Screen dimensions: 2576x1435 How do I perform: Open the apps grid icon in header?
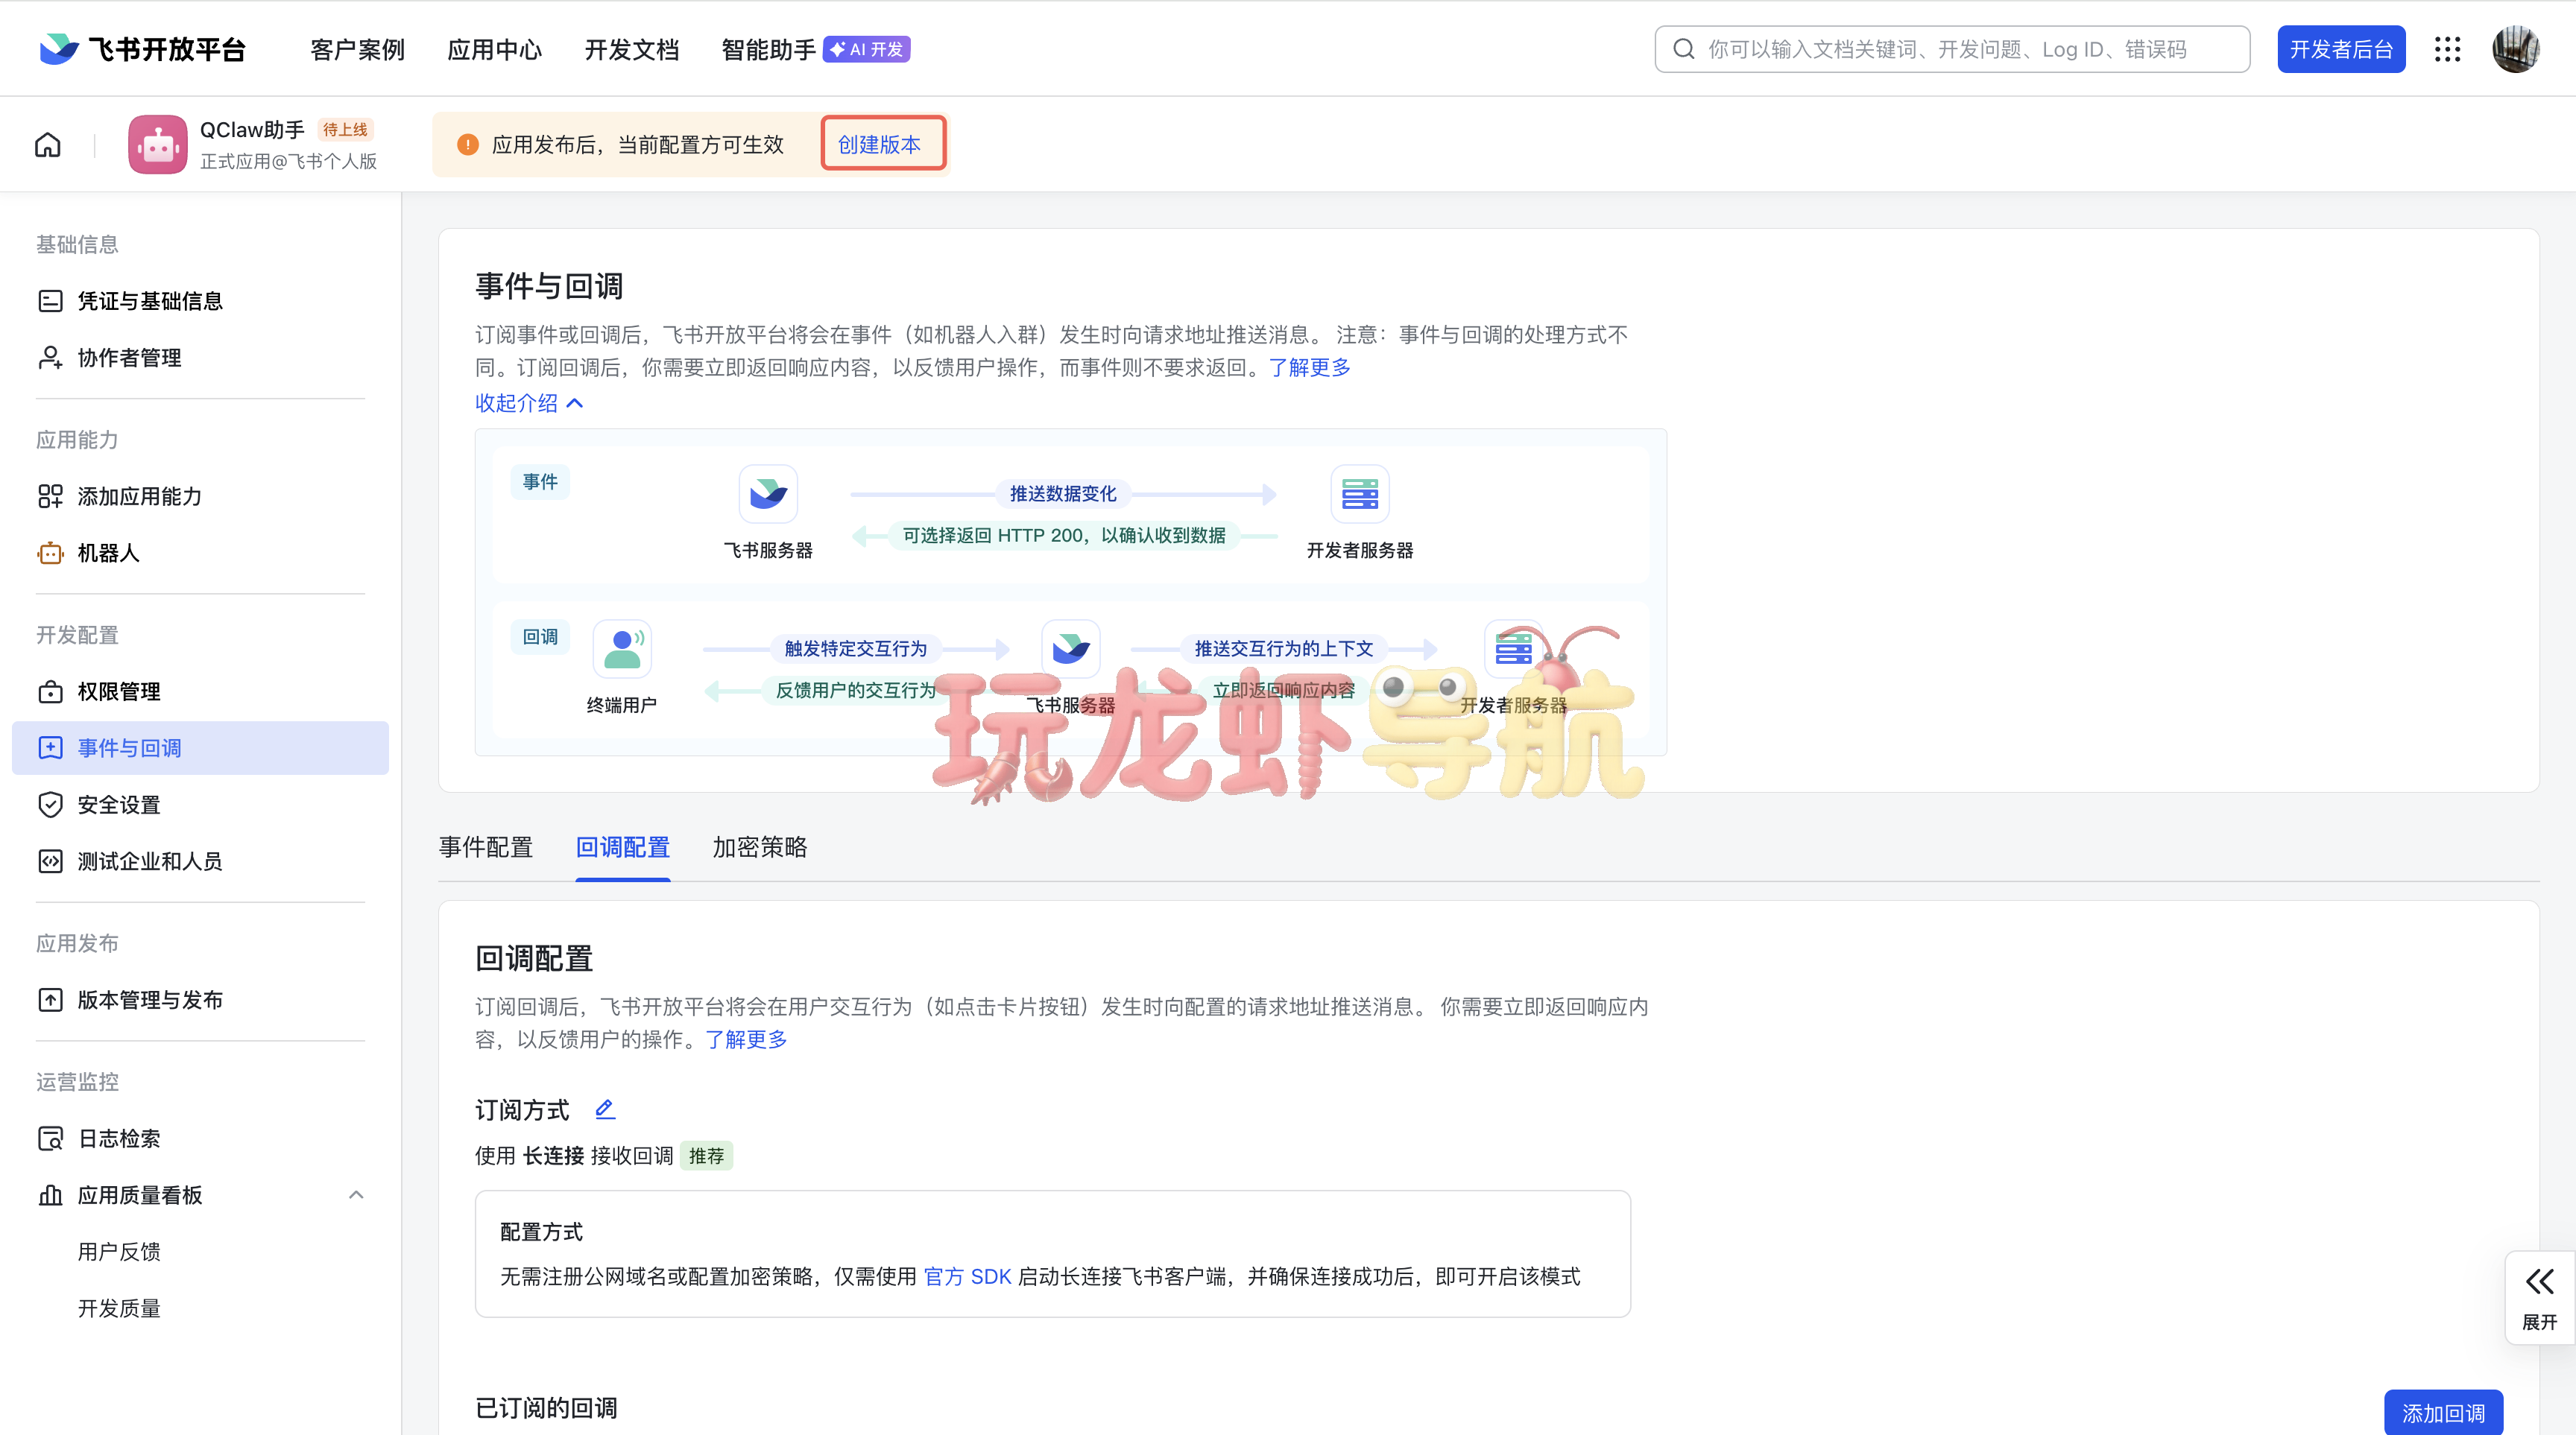click(x=2447, y=49)
